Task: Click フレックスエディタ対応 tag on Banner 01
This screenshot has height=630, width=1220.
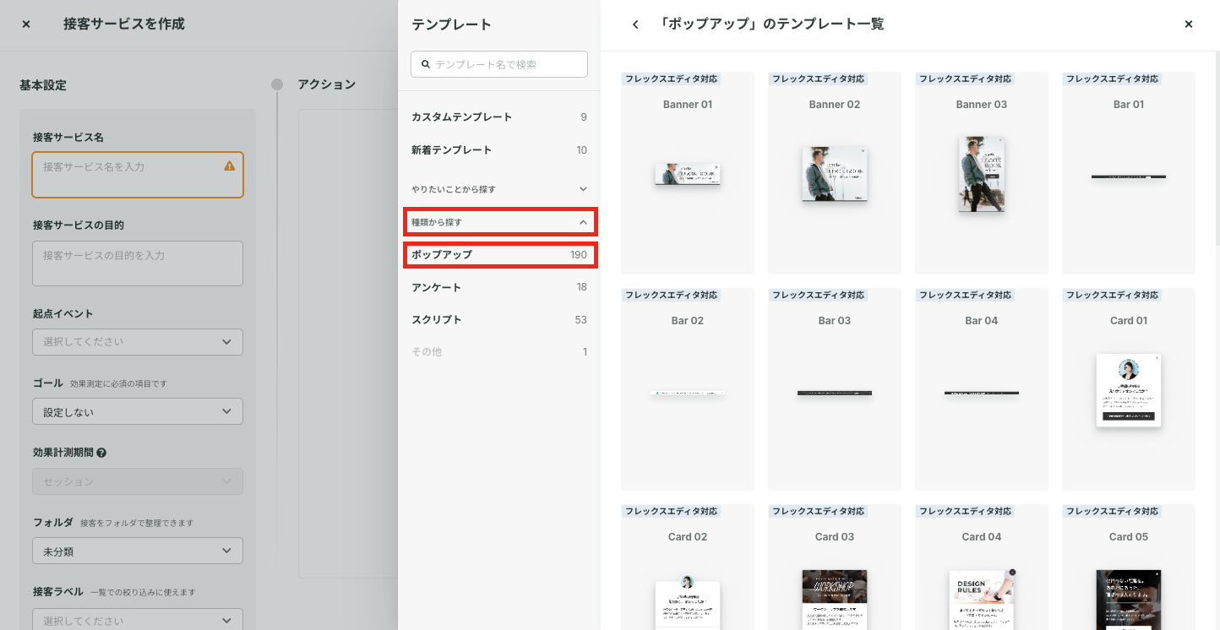Action: tap(671, 79)
